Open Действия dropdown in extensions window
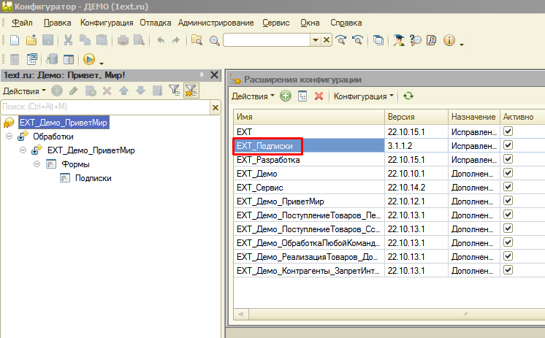 [x=253, y=96]
